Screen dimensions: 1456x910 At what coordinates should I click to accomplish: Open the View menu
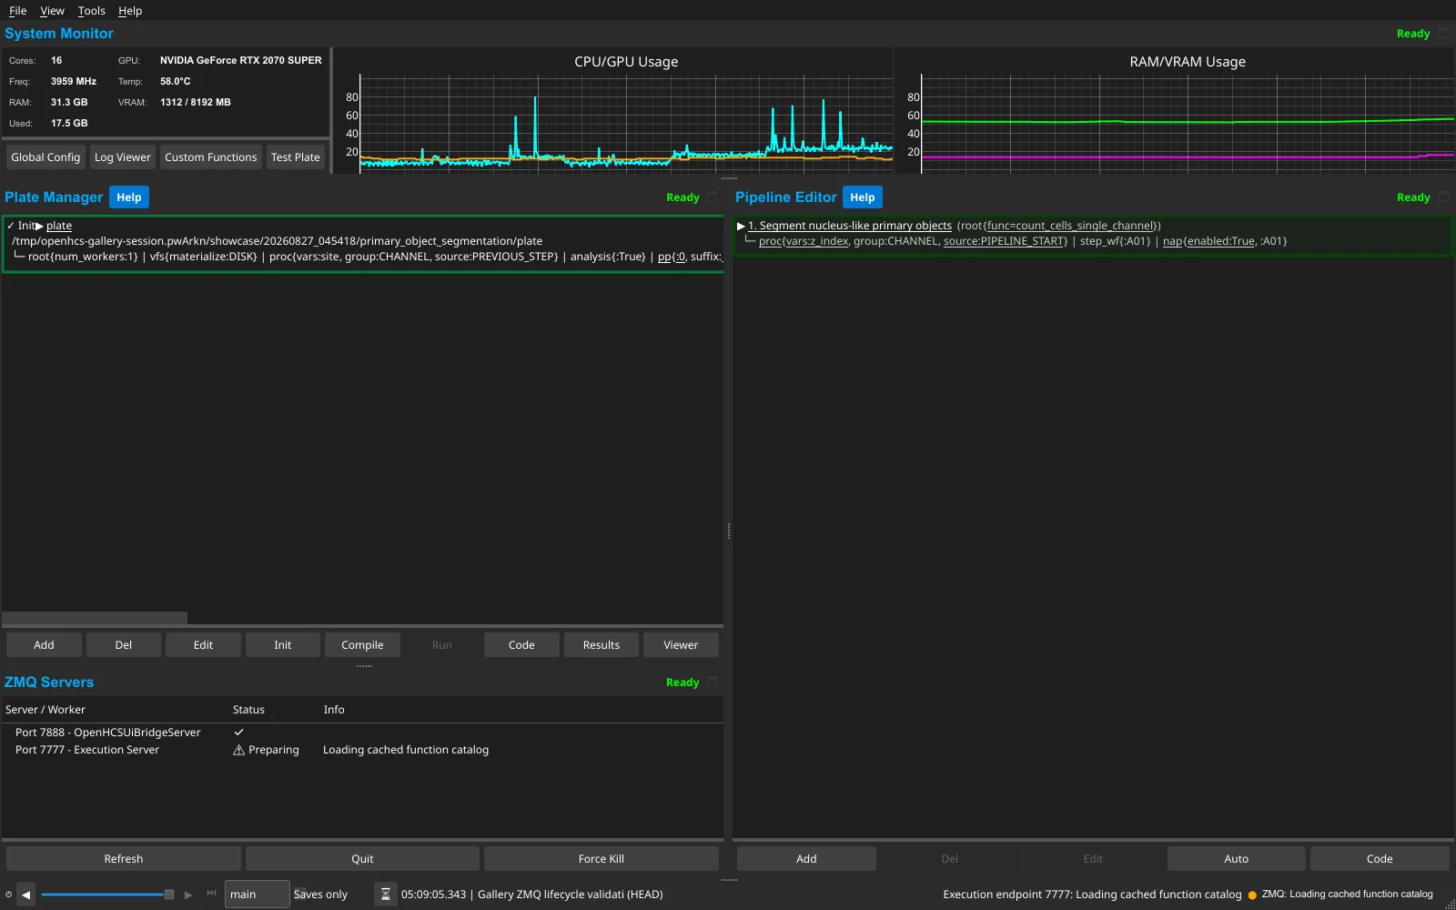tap(52, 11)
